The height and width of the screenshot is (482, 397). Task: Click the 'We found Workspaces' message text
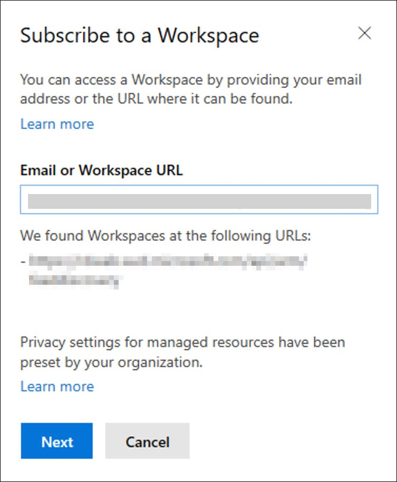pyautogui.click(x=166, y=236)
